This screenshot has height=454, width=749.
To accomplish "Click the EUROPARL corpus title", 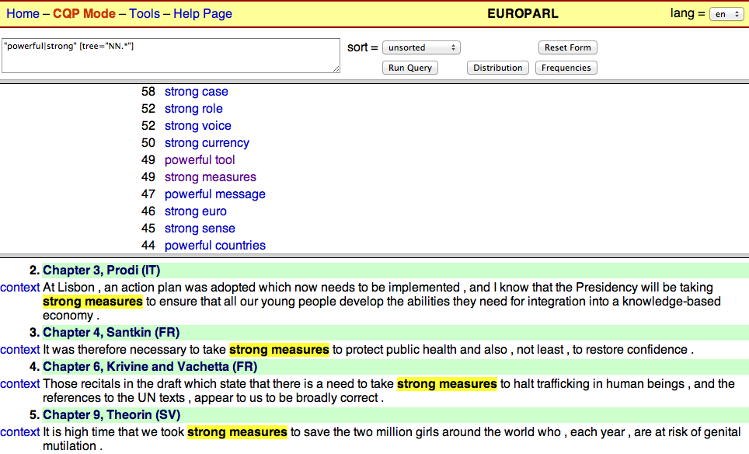I will tap(523, 14).
